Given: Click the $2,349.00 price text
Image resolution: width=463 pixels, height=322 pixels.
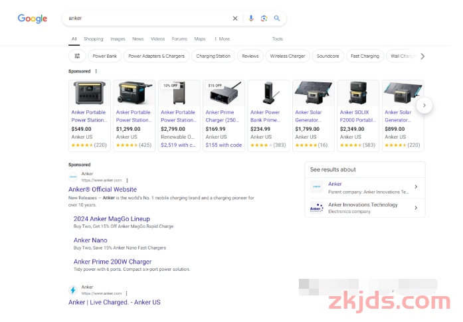Looking at the screenshot, I should pyautogui.click(x=352, y=129).
